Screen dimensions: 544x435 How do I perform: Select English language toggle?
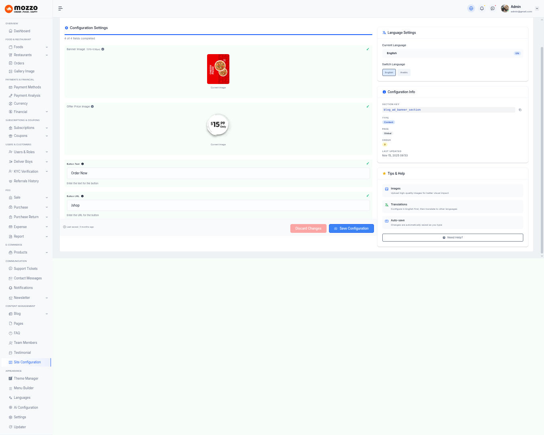click(x=389, y=72)
